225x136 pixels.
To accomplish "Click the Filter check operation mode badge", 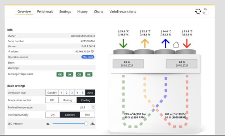I will 88,57.
